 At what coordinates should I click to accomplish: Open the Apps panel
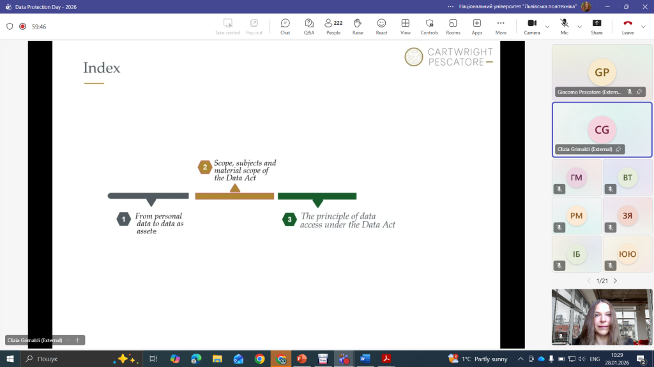(x=477, y=26)
